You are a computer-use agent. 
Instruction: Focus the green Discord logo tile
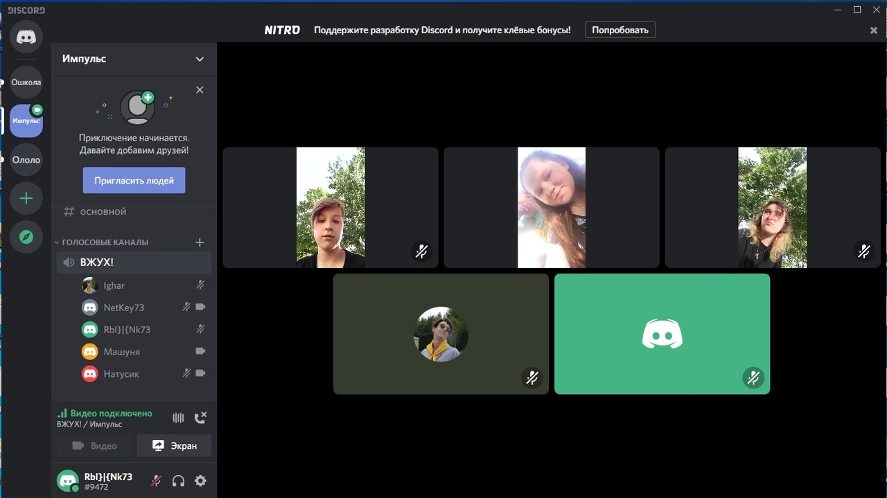pos(662,334)
